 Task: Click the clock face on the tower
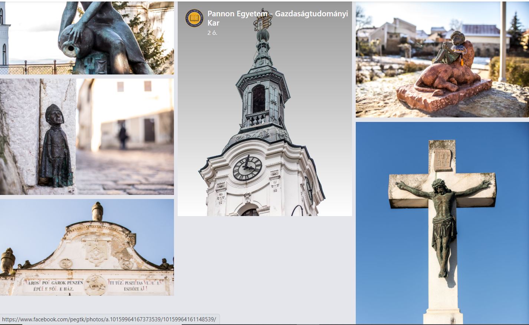pos(247,168)
